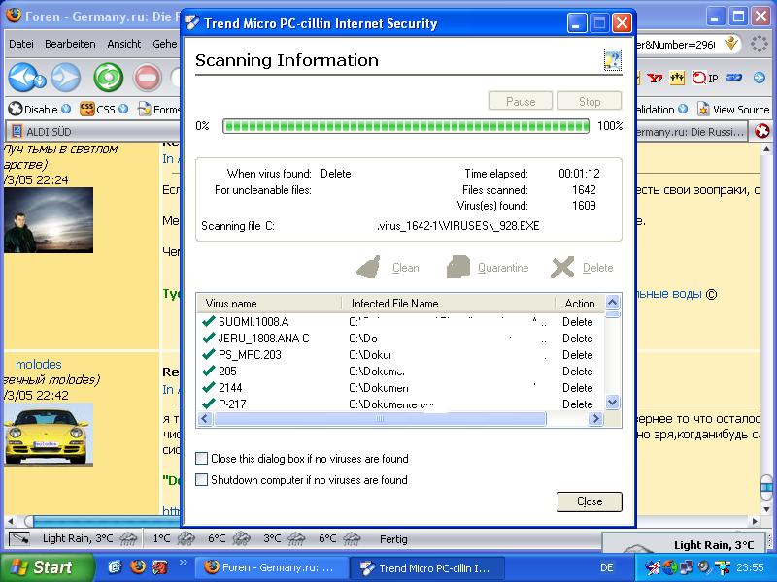Click the round blue arrow icon after the bookmarks

[760, 78]
